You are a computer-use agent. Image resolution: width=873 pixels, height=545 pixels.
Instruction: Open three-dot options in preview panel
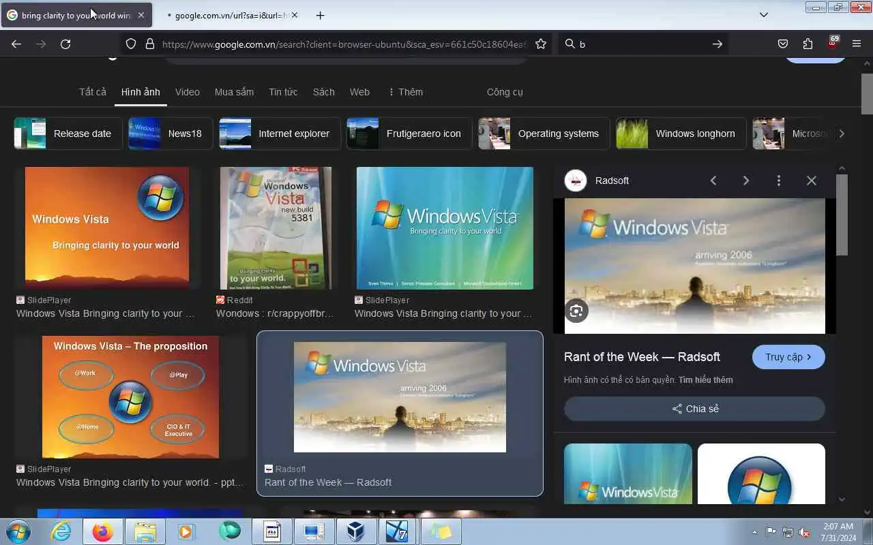pos(779,181)
